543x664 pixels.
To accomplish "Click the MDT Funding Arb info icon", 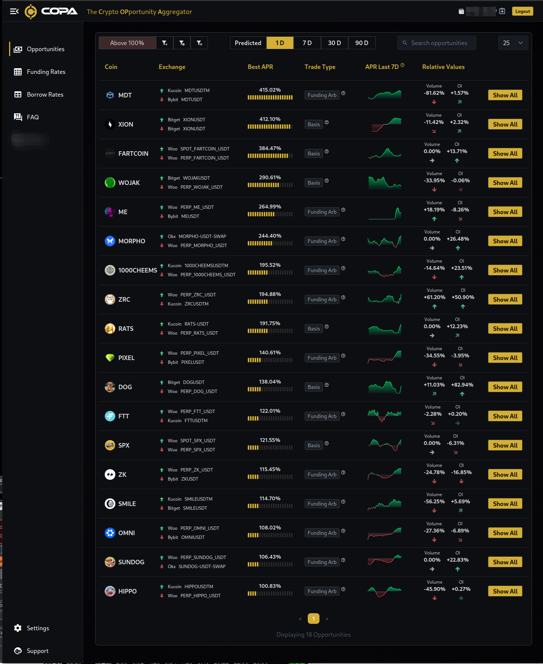I will pos(343,93).
